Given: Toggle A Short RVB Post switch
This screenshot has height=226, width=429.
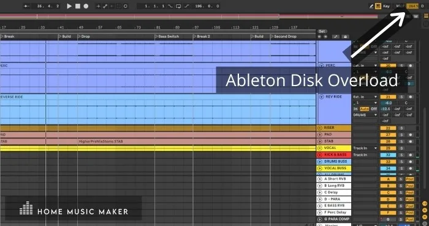Looking at the screenshot, I should tap(409, 179).
